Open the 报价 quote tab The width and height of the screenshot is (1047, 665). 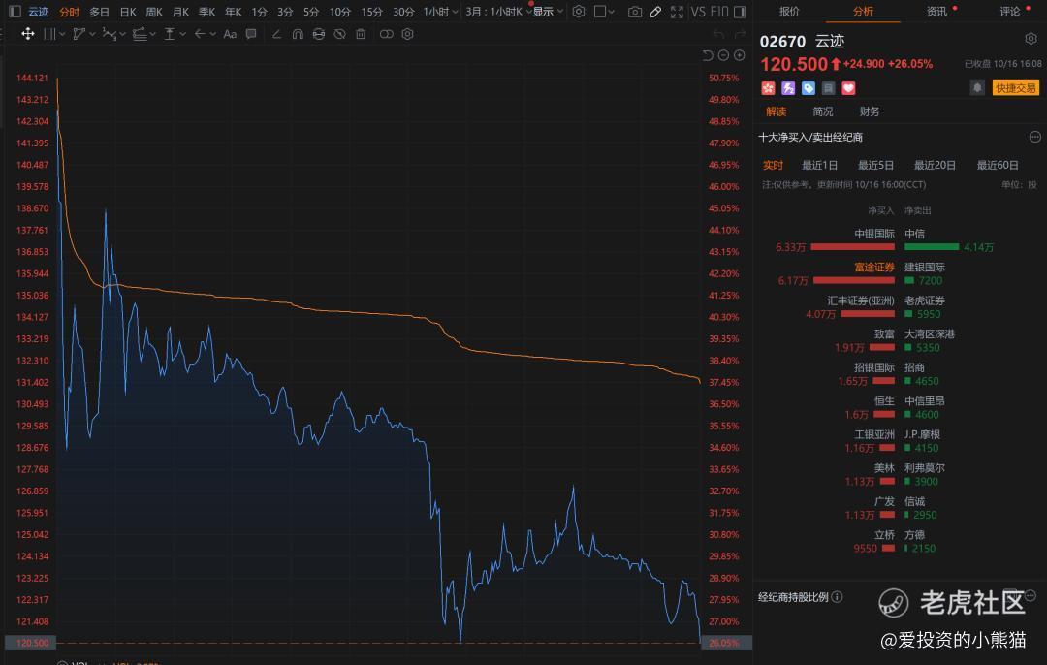789,12
